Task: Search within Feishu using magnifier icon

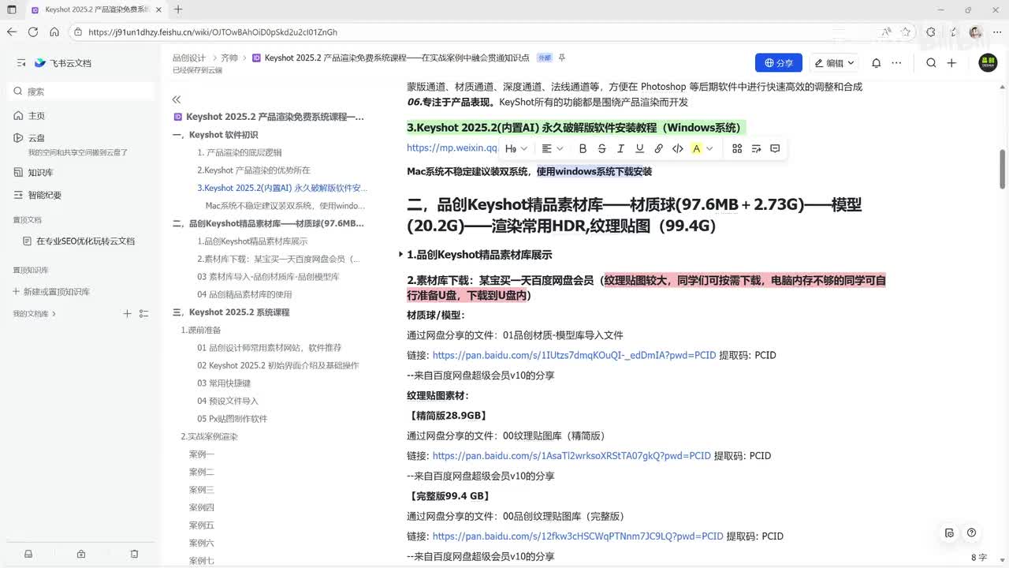Action: tap(931, 63)
